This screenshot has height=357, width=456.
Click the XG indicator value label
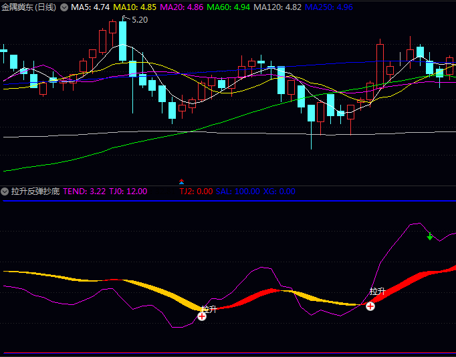pyautogui.click(x=279, y=192)
